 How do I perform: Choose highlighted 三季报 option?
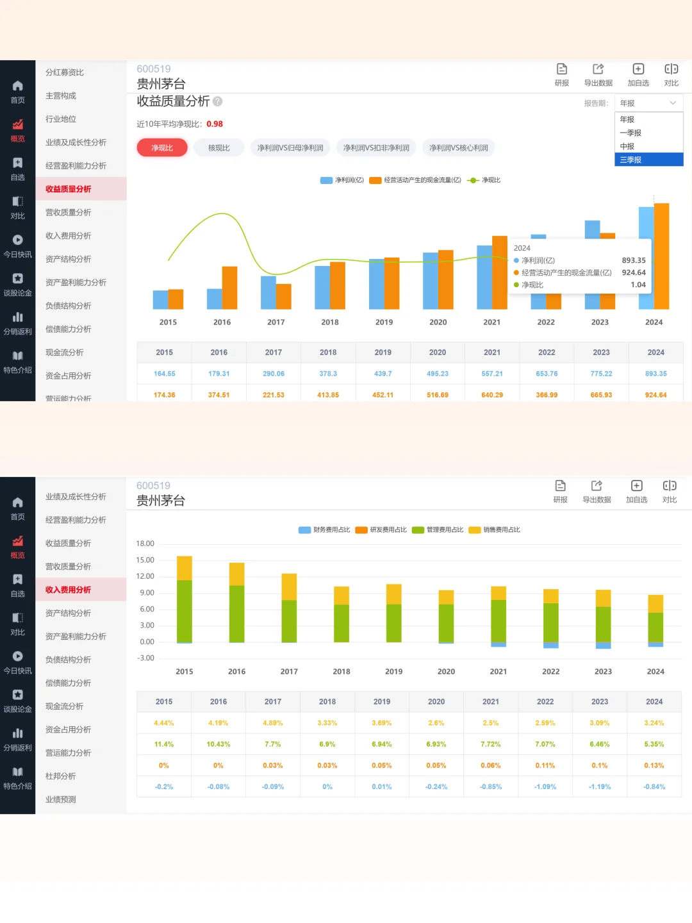[x=648, y=160]
